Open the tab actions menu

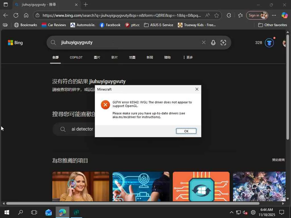point(6,5)
